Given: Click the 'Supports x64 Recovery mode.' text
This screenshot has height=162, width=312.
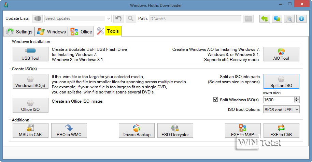Looking at the screenshot, I should tap(232, 60).
